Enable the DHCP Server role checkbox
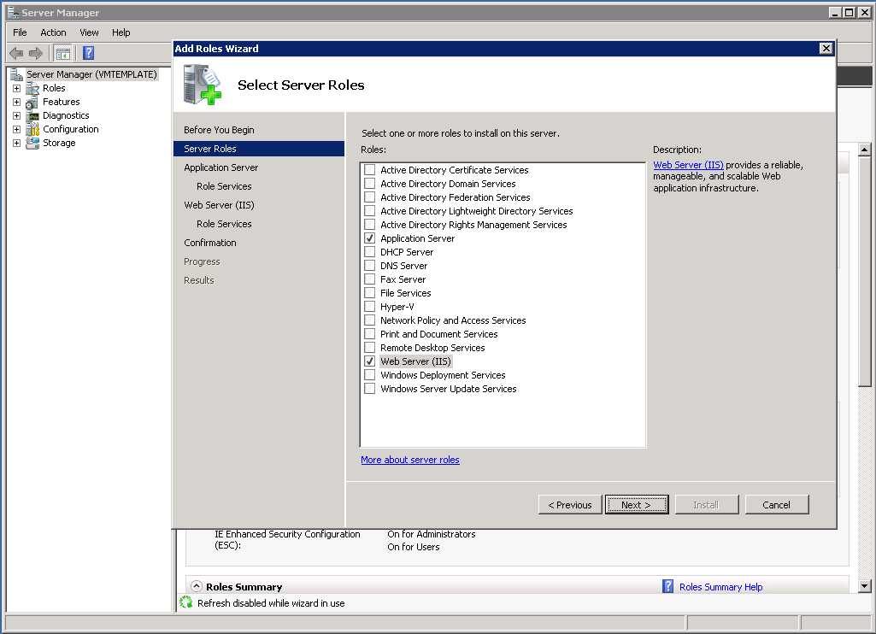Screen dimensions: 876x634 tap(369, 252)
